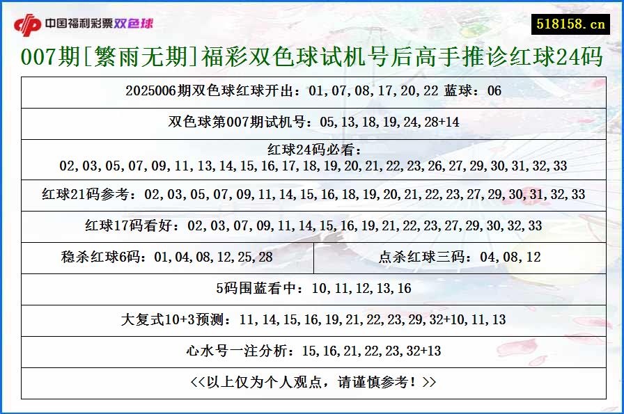Click the 2025006期 red ball results row
This screenshot has width=624, height=414.
pyautogui.click(x=312, y=91)
